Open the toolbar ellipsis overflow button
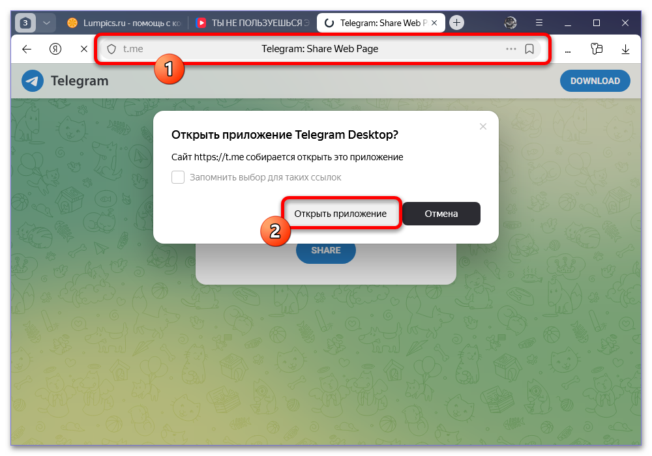The width and height of the screenshot is (652, 456). pyautogui.click(x=568, y=51)
